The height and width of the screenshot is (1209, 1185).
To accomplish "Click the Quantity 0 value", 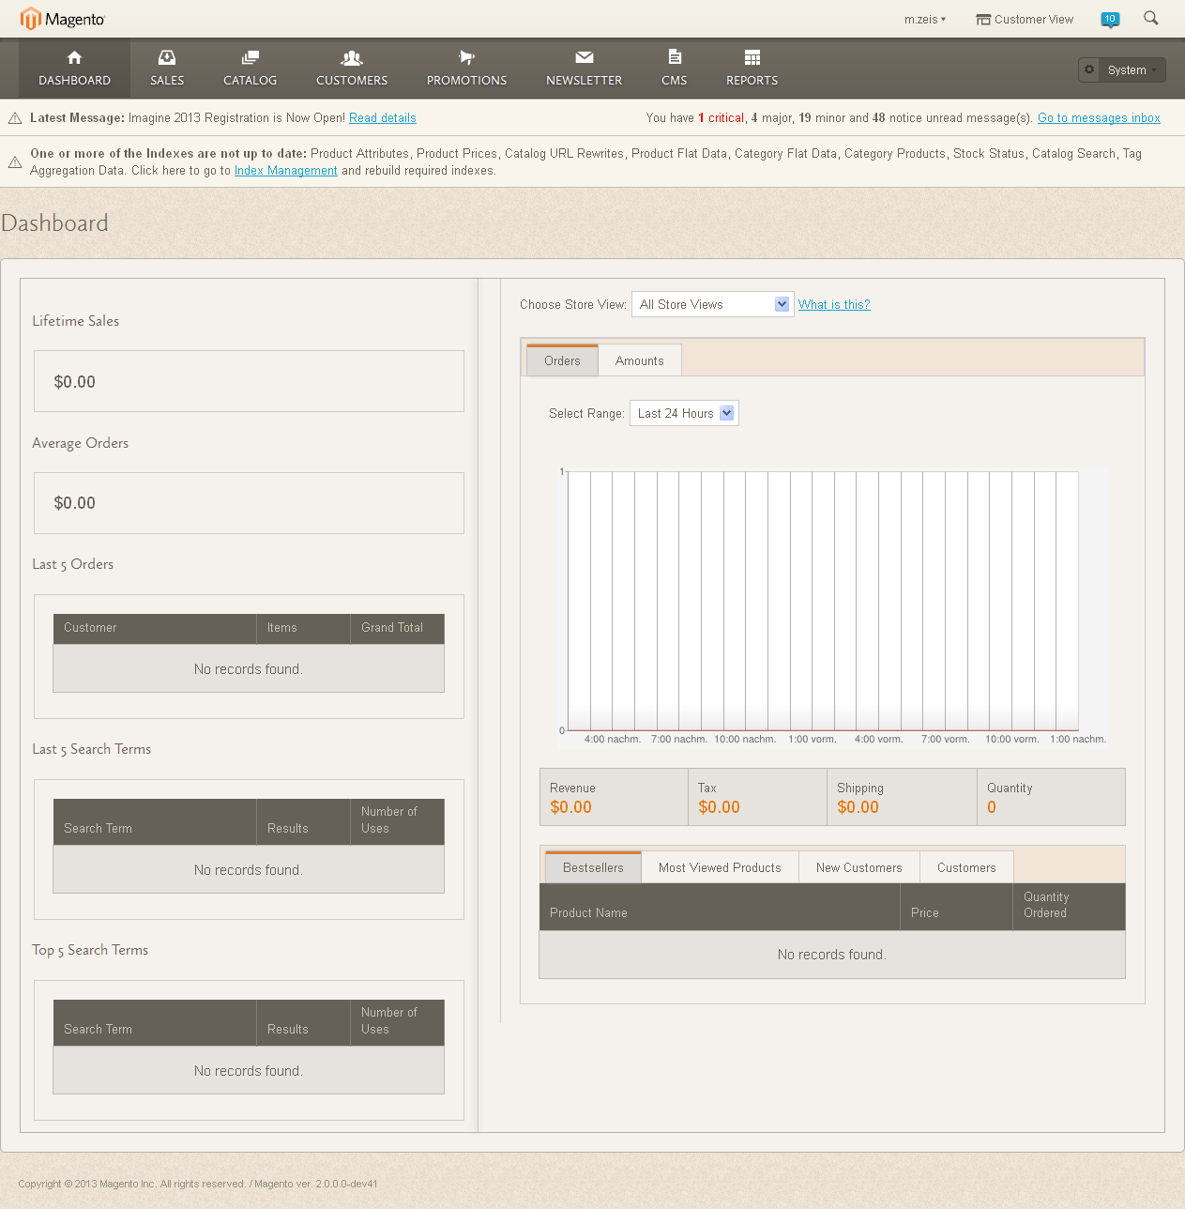I will [992, 807].
